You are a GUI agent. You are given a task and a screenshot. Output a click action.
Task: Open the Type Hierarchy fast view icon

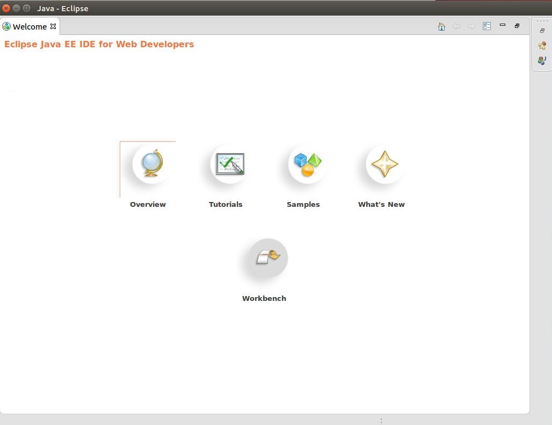point(542,46)
